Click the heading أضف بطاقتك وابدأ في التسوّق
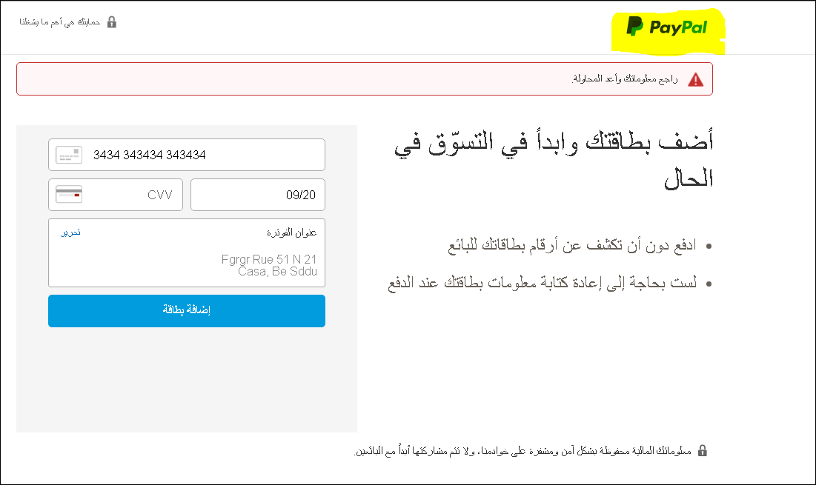Image resolution: width=816 pixels, height=485 pixels. tap(554, 160)
